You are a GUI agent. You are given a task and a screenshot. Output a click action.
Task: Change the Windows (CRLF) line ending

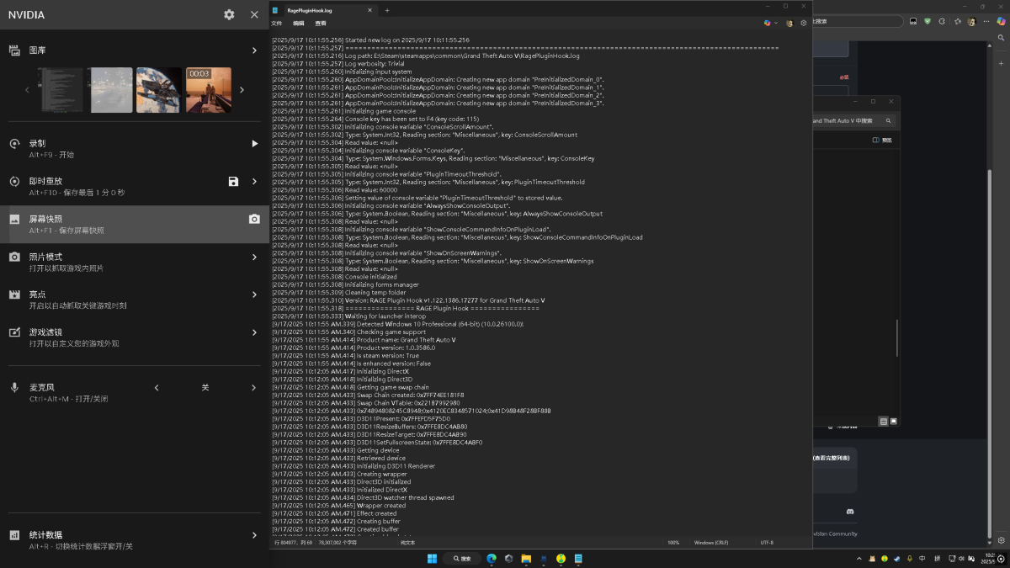click(x=711, y=543)
